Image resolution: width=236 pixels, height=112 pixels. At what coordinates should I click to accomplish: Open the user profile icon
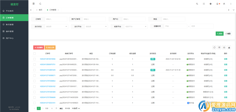pos(224,4)
